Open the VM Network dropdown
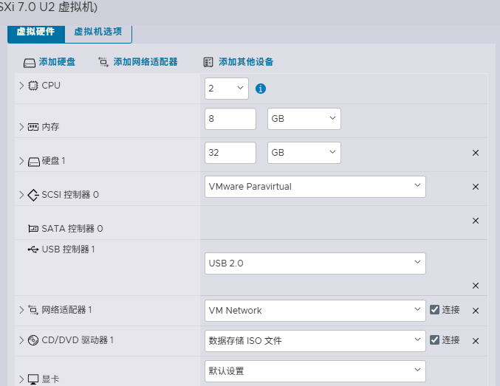 tap(315, 311)
